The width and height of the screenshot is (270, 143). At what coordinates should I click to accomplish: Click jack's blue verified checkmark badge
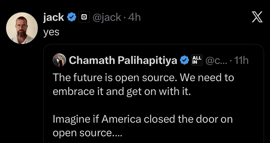(72, 17)
